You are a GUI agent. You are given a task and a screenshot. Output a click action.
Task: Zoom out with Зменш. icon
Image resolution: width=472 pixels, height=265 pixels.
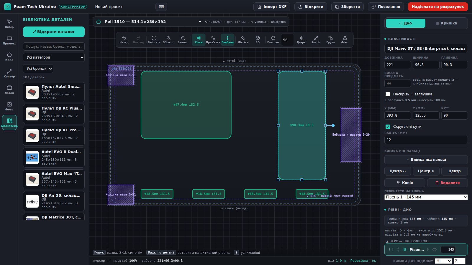(183, 40)
